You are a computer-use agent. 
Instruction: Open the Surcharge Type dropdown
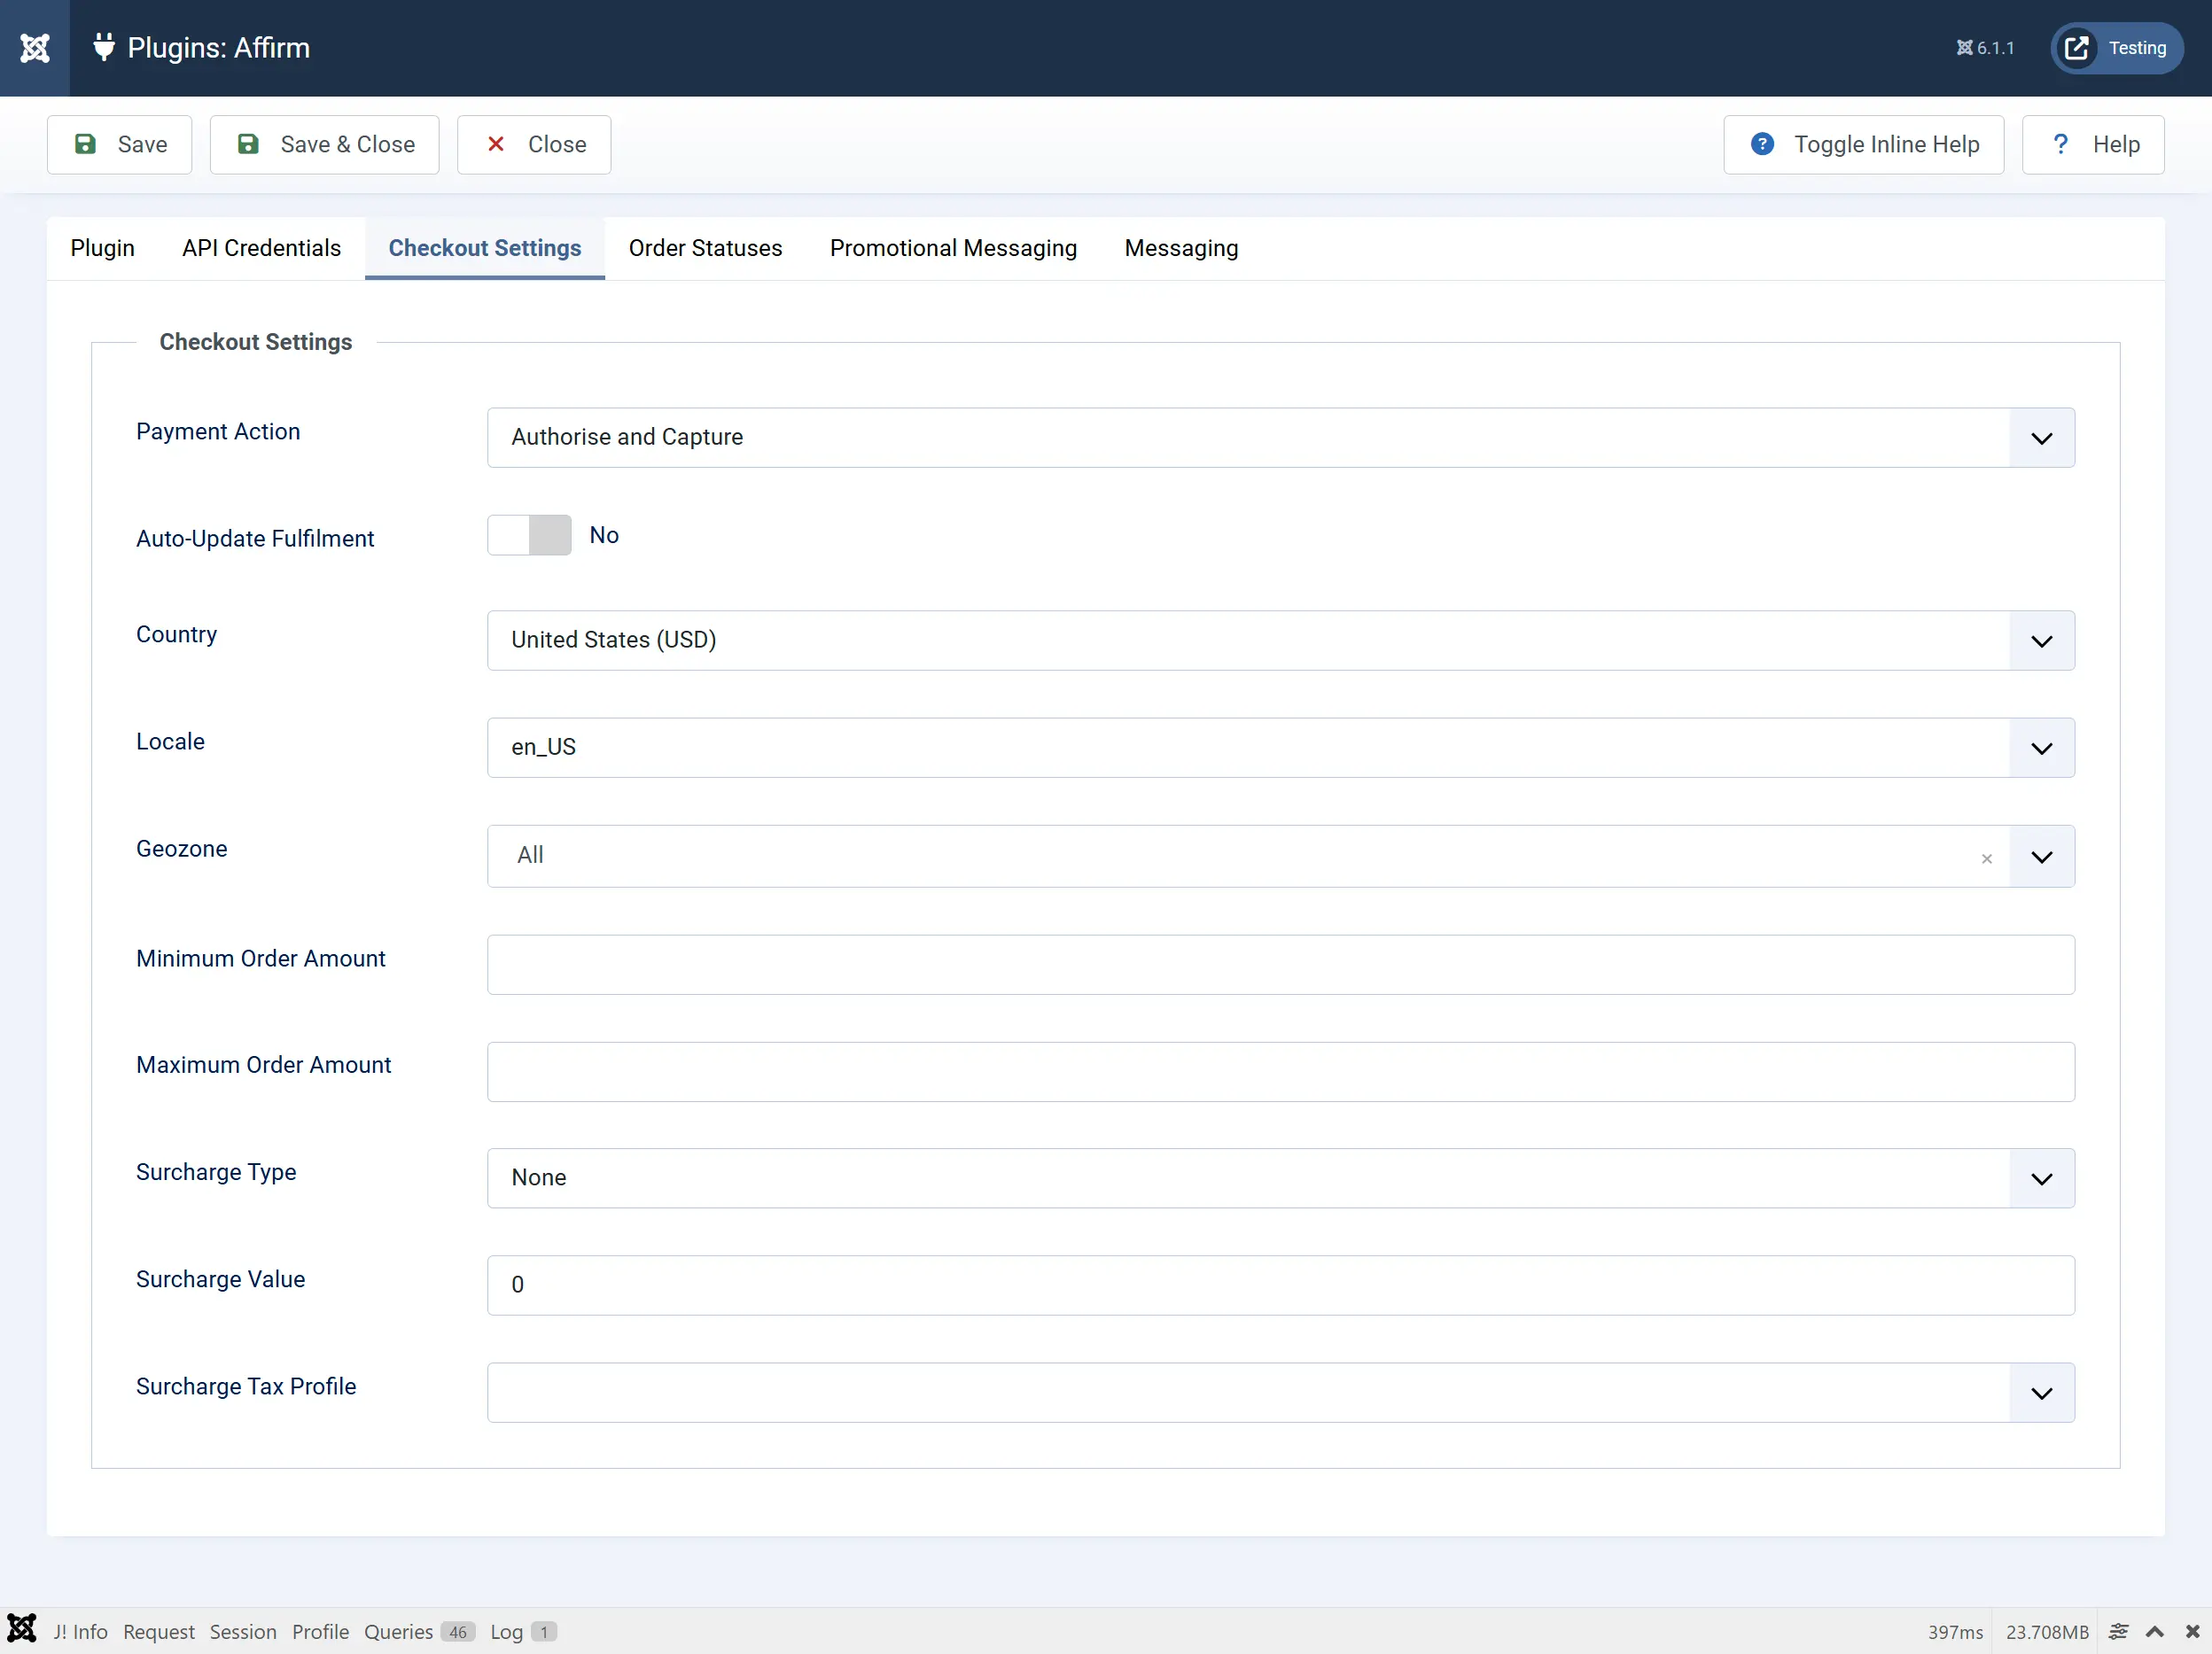[1281, 1178]
